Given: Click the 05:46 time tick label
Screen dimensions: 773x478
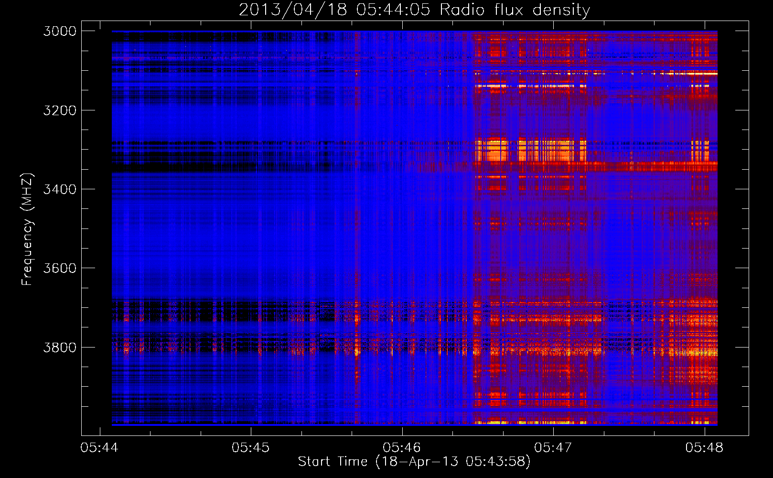Looking at the screenshot, I should tap(402, 447).
